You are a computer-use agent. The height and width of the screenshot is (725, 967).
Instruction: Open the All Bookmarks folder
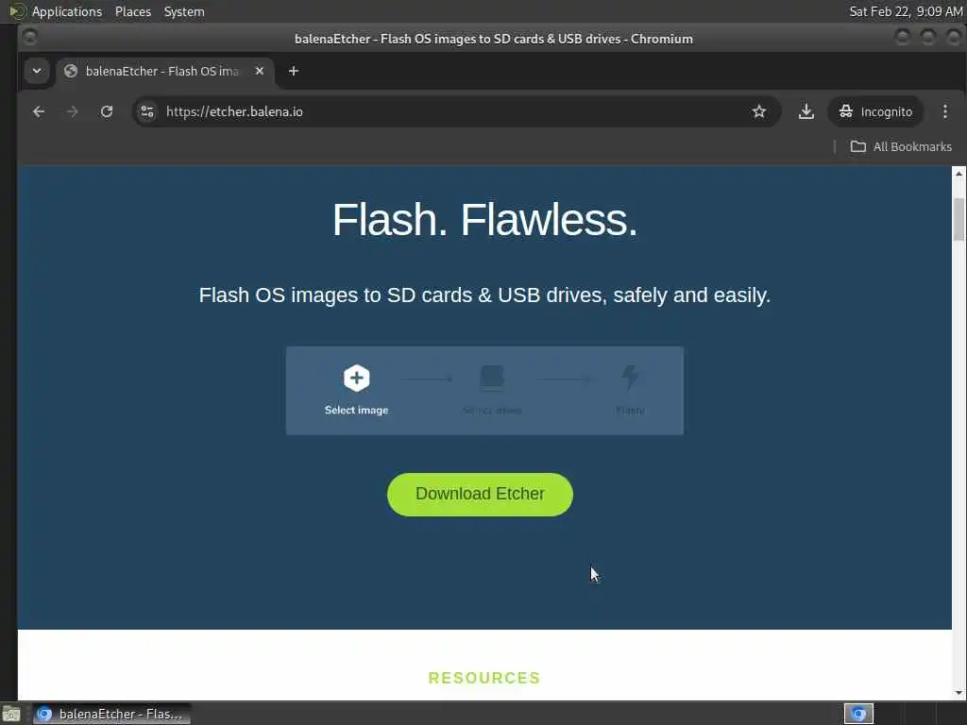(x=901, y=146)
